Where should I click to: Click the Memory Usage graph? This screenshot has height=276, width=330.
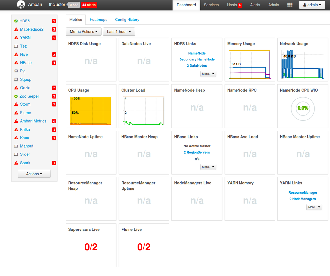249,64
